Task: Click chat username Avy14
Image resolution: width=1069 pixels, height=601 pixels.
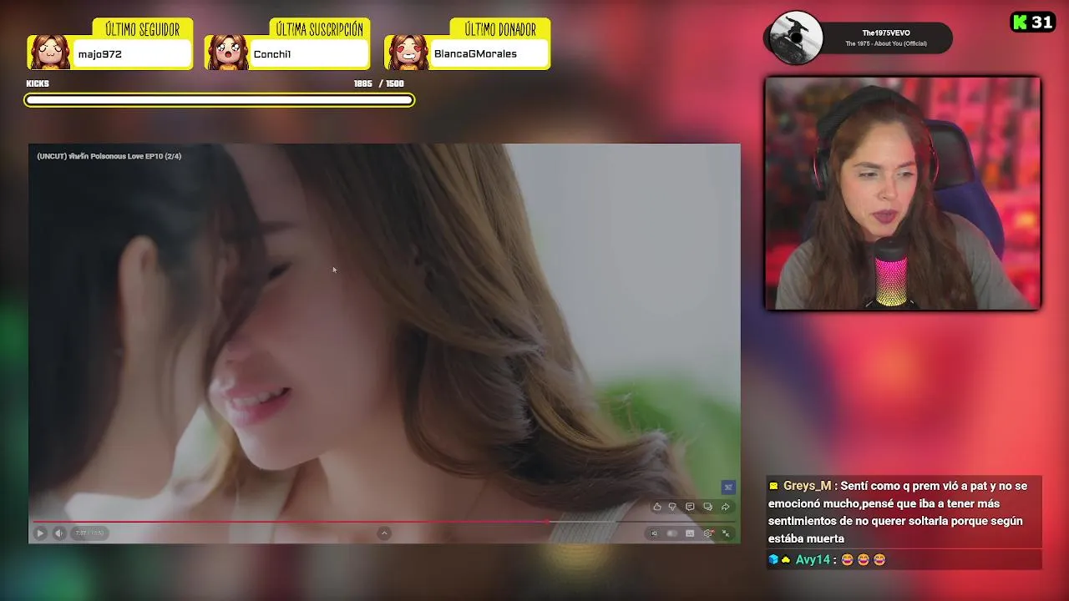Action: click(x=813, y=559)
